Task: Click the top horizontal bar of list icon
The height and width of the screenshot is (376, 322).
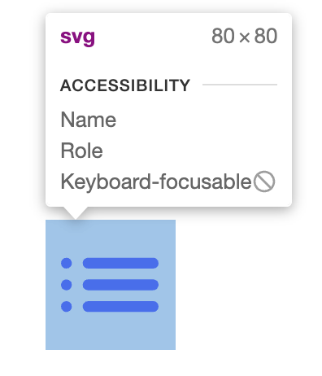Action: pos(120,263)
